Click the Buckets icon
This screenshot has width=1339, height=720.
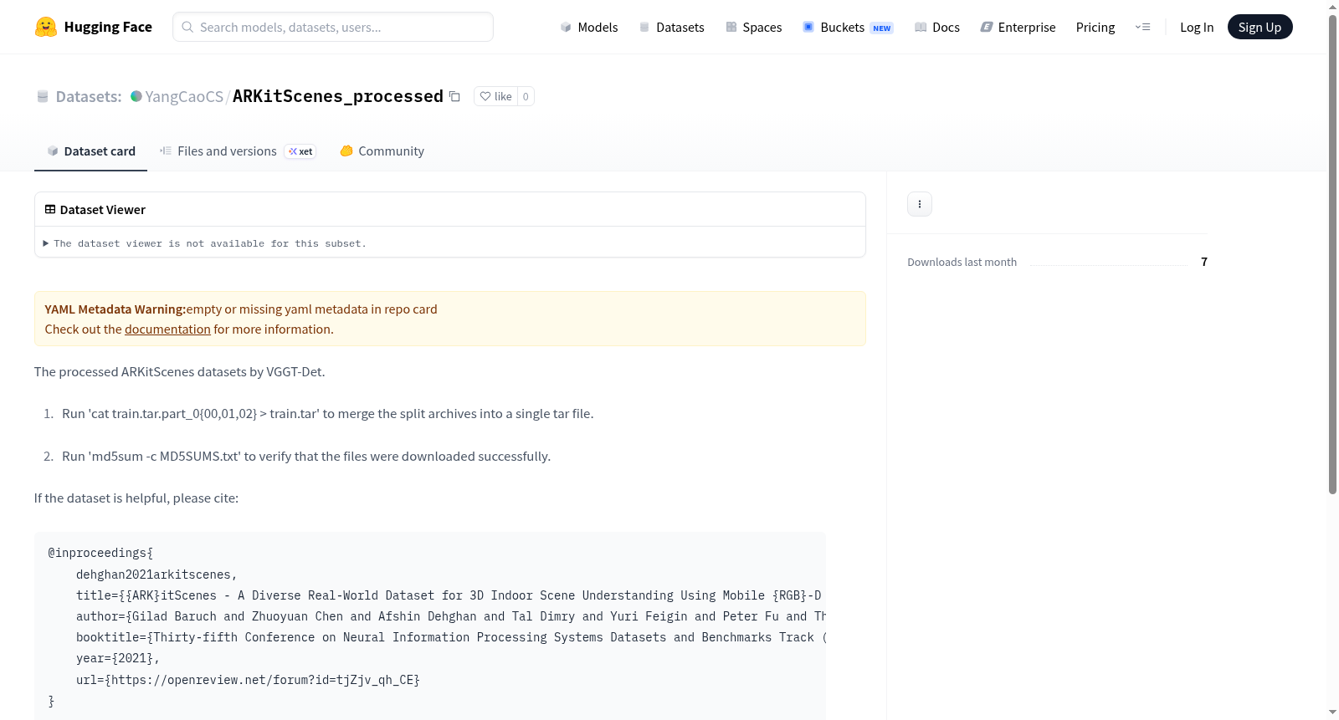808,27
